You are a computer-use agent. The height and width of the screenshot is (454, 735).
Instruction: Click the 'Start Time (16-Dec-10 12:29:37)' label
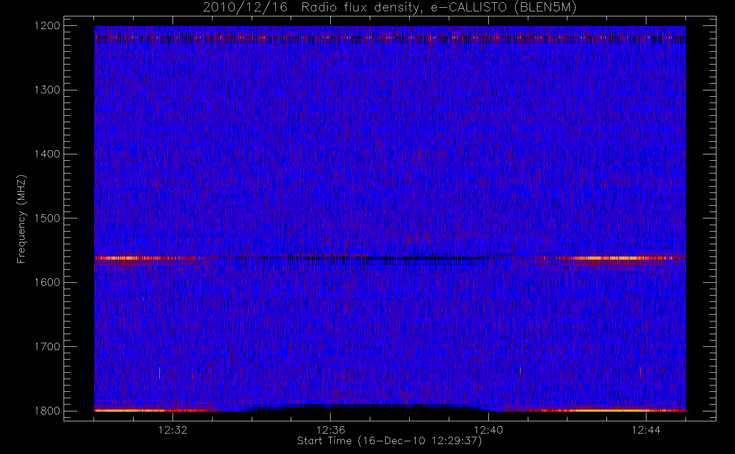pyautogui.click(x=389, y=441)
